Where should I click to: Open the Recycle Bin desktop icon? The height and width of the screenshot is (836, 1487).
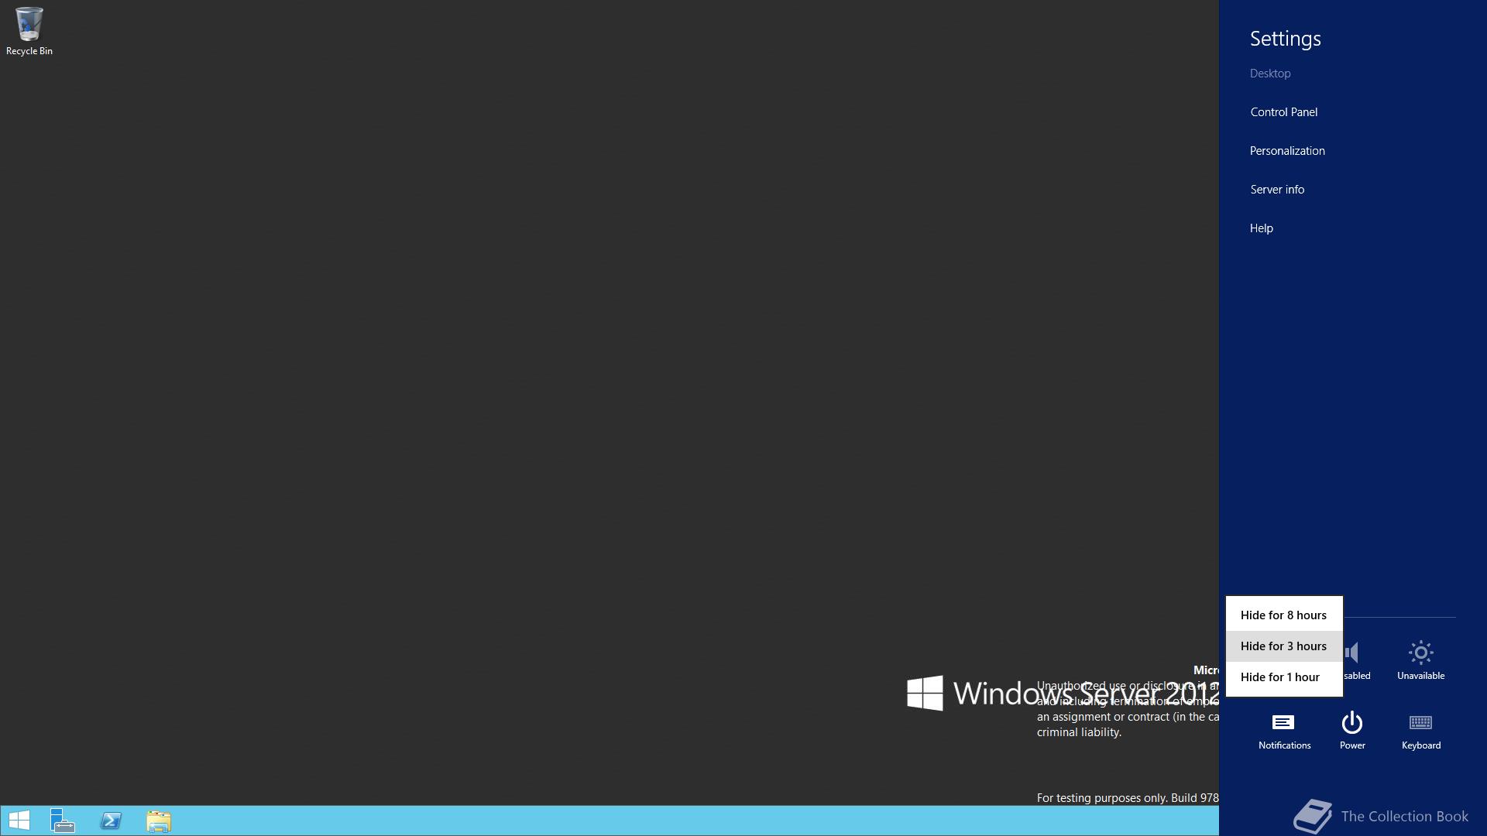click(x=29, y=31)
